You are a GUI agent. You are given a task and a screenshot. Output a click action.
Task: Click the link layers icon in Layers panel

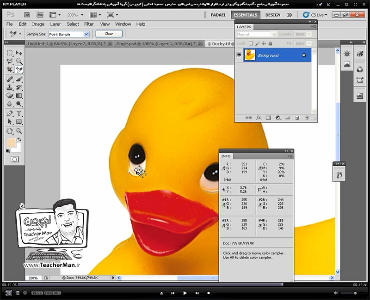(x=248, y=118)
